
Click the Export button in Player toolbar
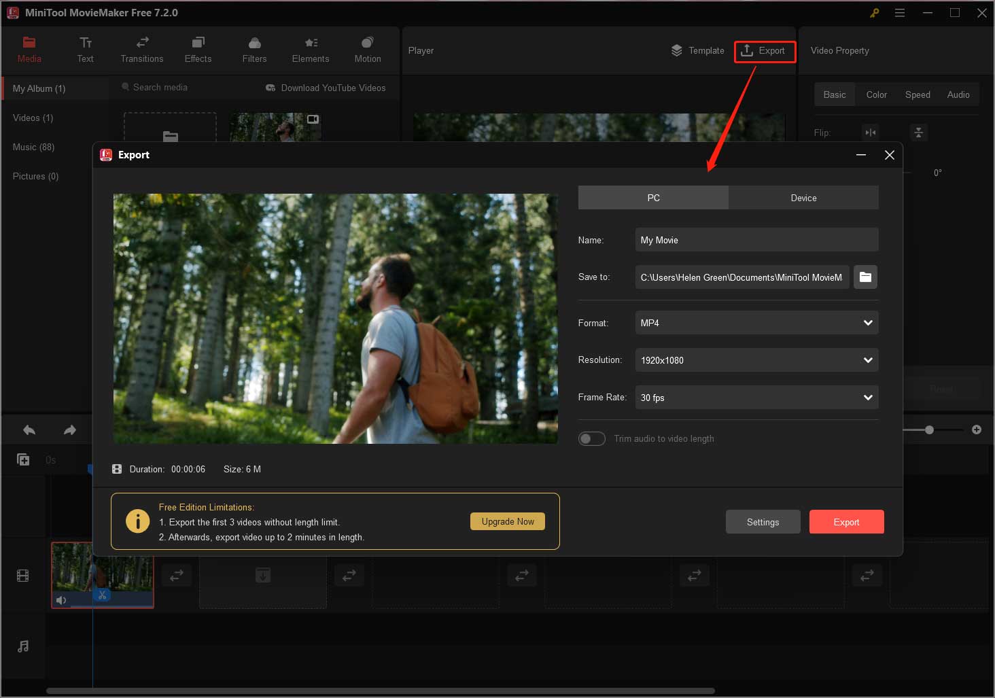(765, 51)
